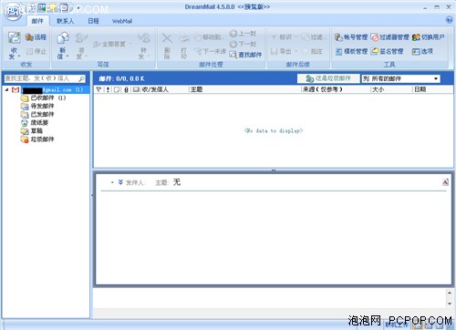The width and height of the screenshot is (456, 330).
Task: Click the 过滤 filter button
Action: click(x=315, y=37)
